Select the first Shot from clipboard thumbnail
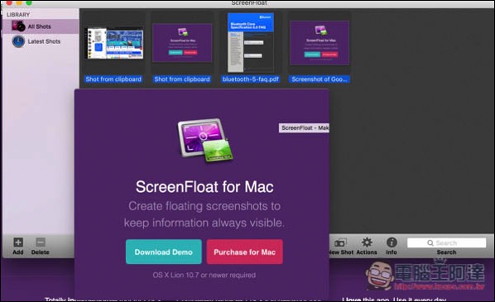495x302 pixels. tap(114, 43)
